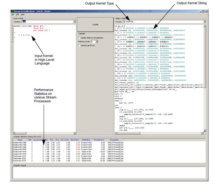213x184 pixels.
Task: Click the Throughput column header
Action: [x=114, y=140]
